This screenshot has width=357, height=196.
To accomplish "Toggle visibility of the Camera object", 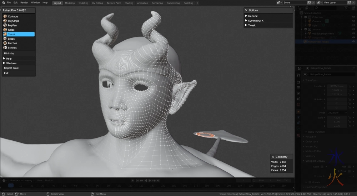I will point(353,21).
